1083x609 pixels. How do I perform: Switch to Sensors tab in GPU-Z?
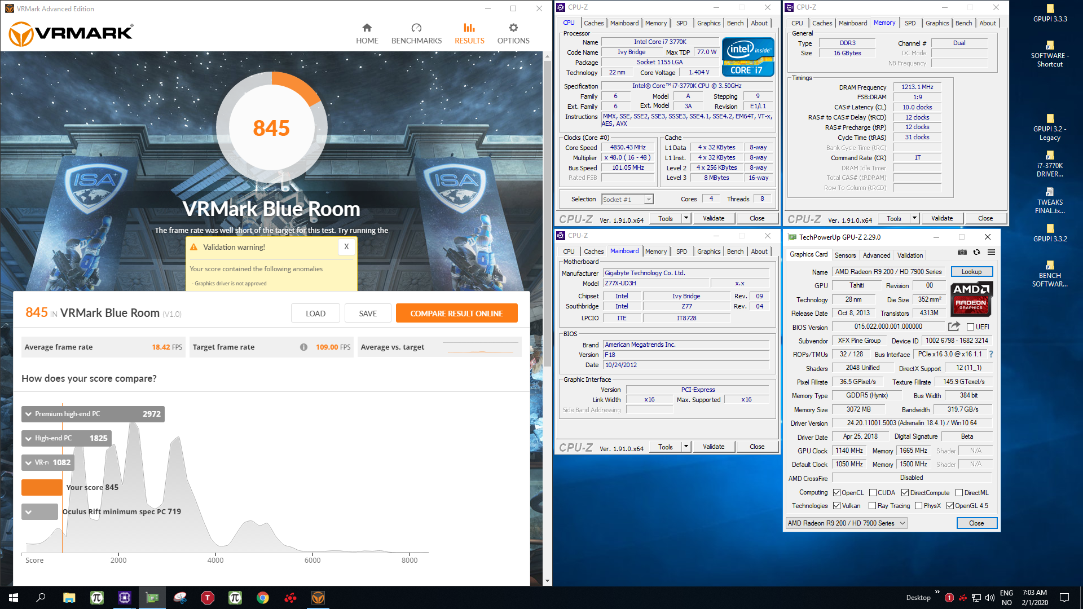pyautogui.click(x=845, y=255)
